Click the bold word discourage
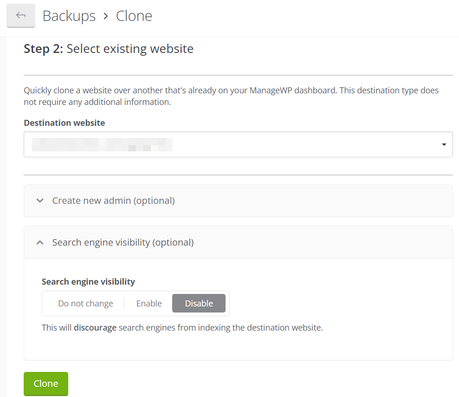The height and width of the screenshot is (397, 459). pyautogui.click(x=95, y=327)
